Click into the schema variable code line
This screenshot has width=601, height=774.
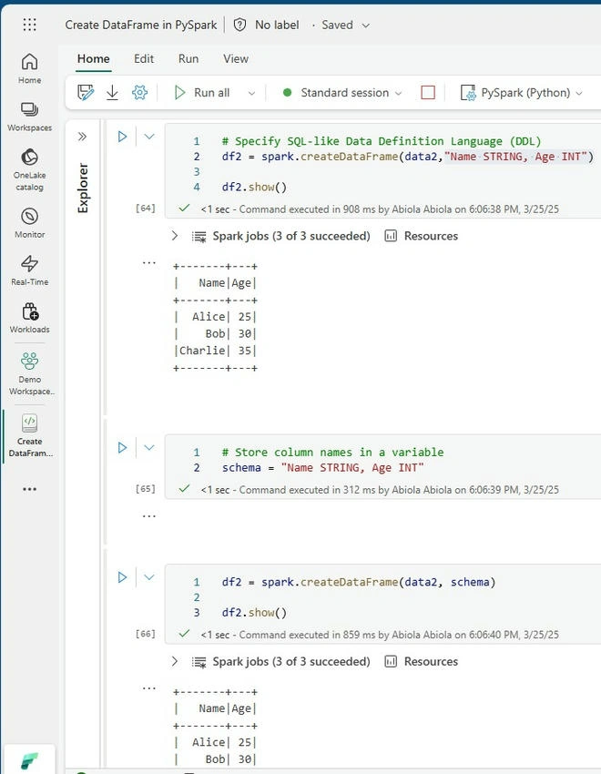(322, 467)
